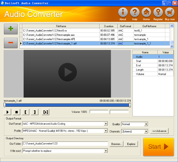Open the Out Format dropdown
The width and height of the screenshot is (178, 162).
click(106, 124)
